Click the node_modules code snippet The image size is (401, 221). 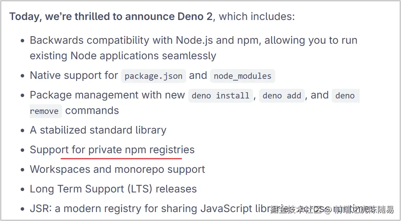242,76
